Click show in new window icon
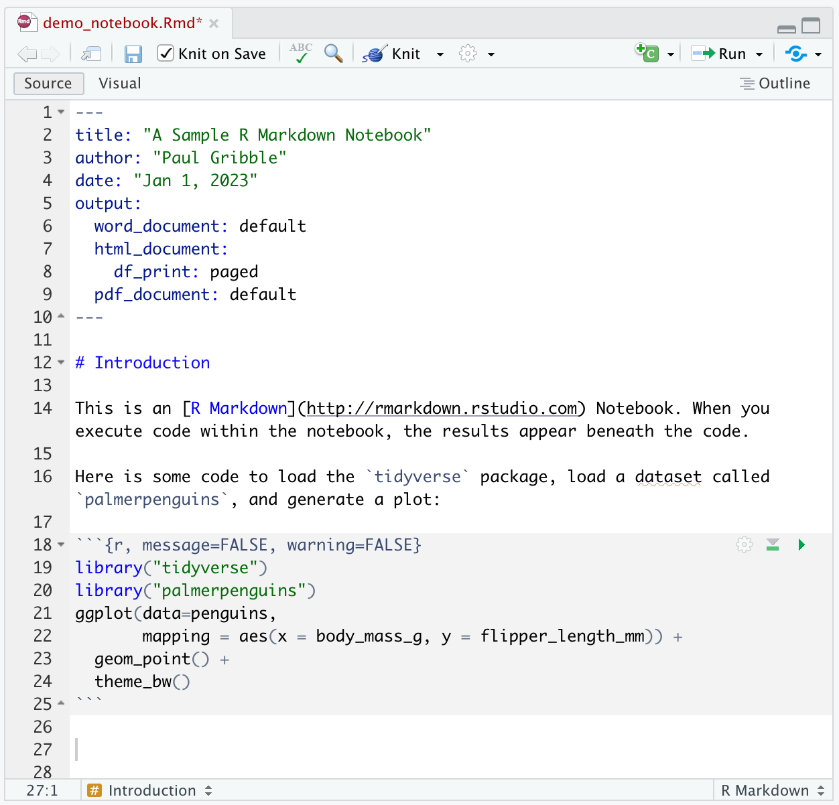 click(91, 54)
